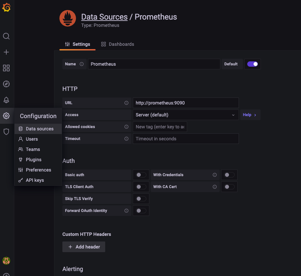301x276 pixels.
Task: Select Teams in Configuration menu
Action: tap(38, 149)
